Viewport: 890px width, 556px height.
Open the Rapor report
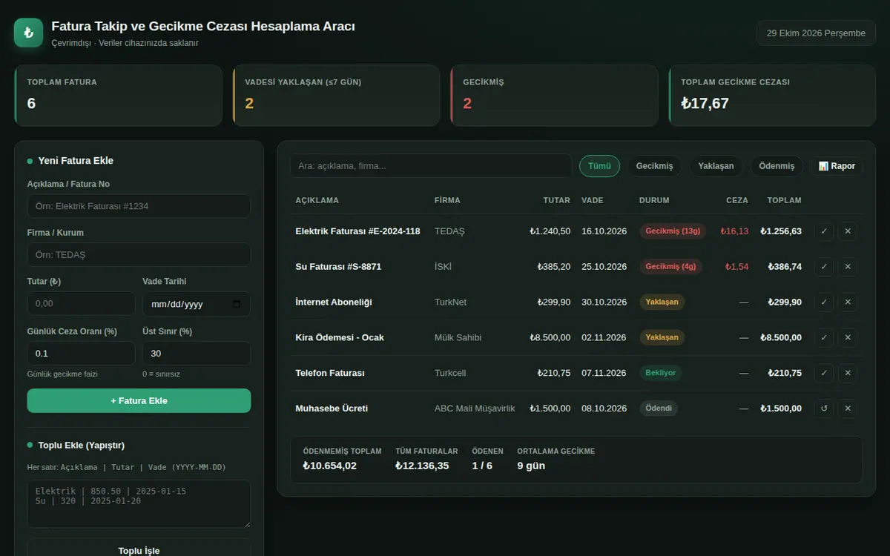tap(837, 166)
